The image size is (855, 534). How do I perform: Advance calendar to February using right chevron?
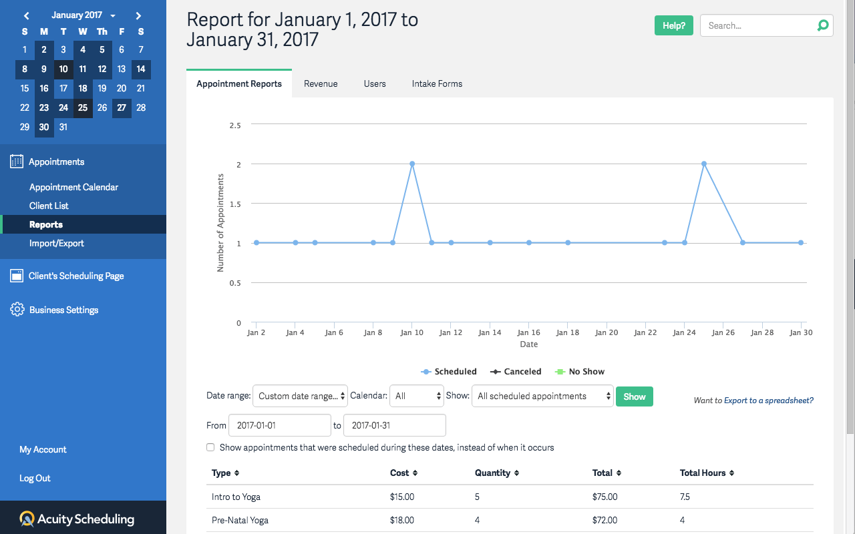(x=138, y=14)
